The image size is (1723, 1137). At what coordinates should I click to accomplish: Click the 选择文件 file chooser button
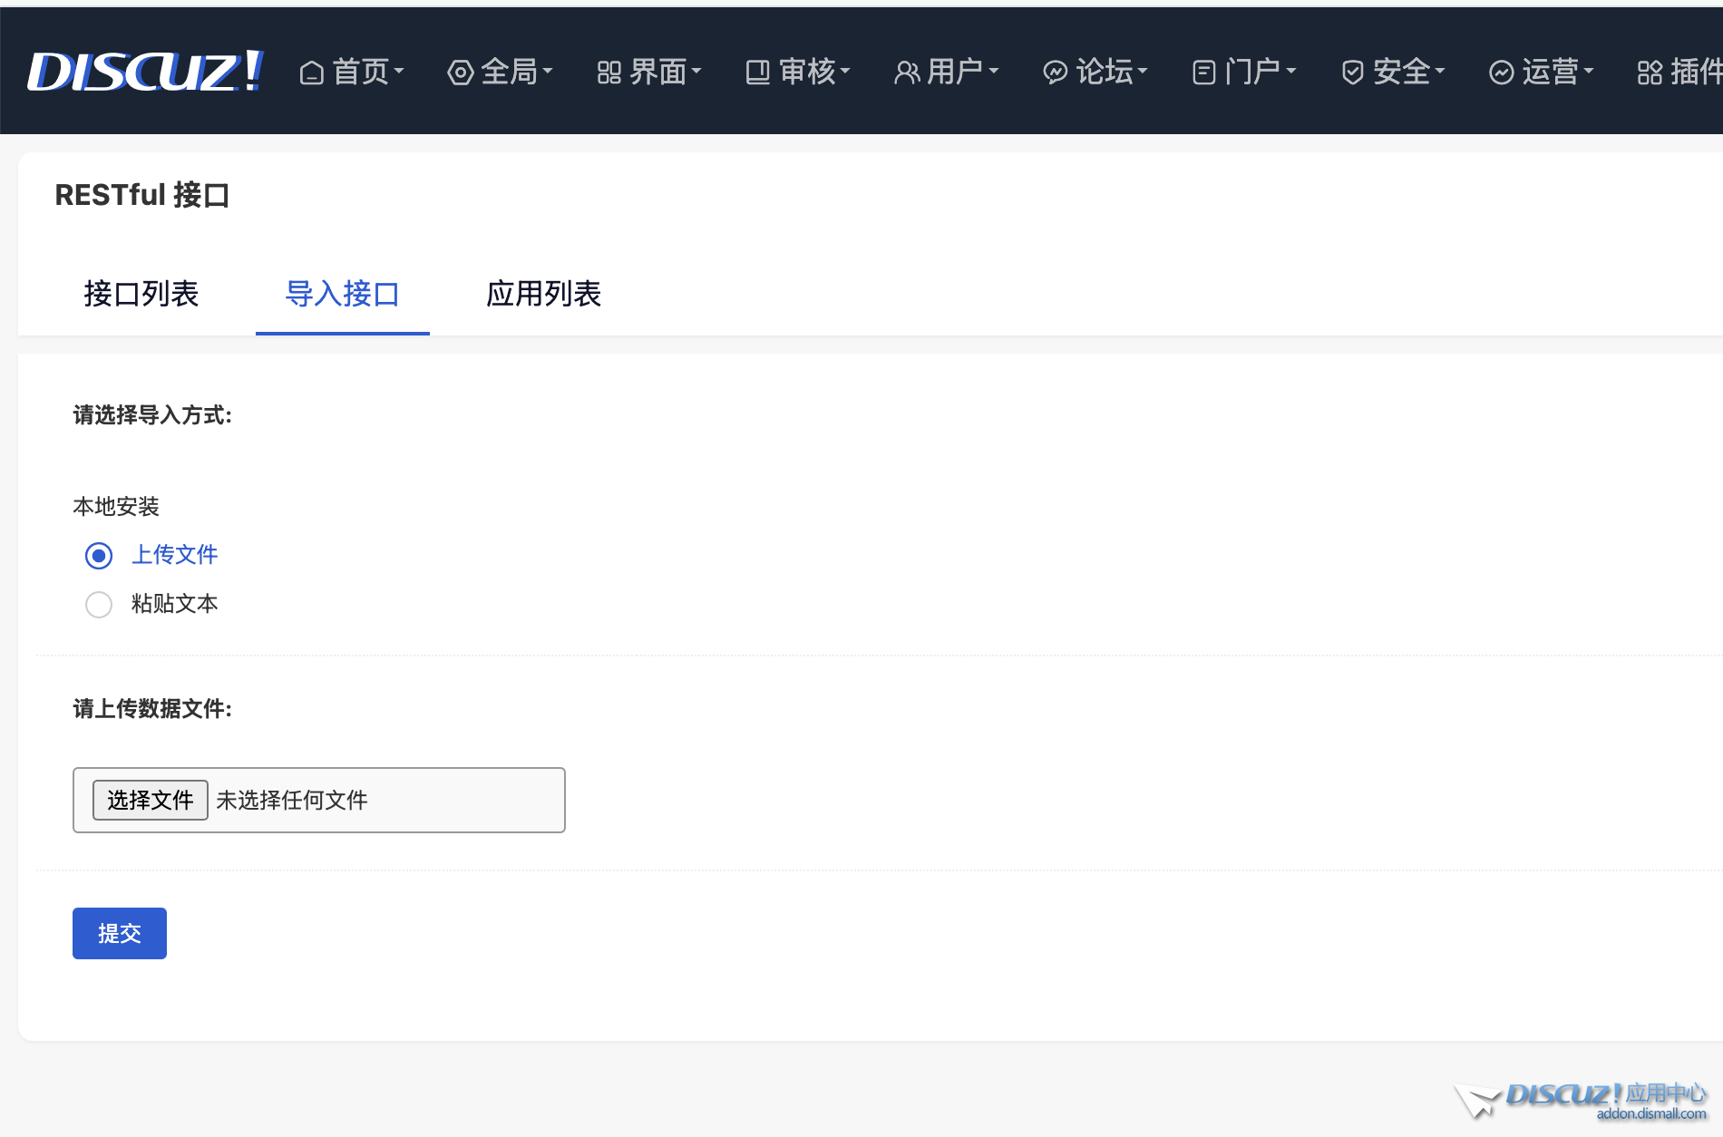click(x=150, y=800)
